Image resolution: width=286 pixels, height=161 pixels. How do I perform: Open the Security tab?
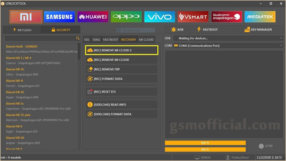click(61, 30)
